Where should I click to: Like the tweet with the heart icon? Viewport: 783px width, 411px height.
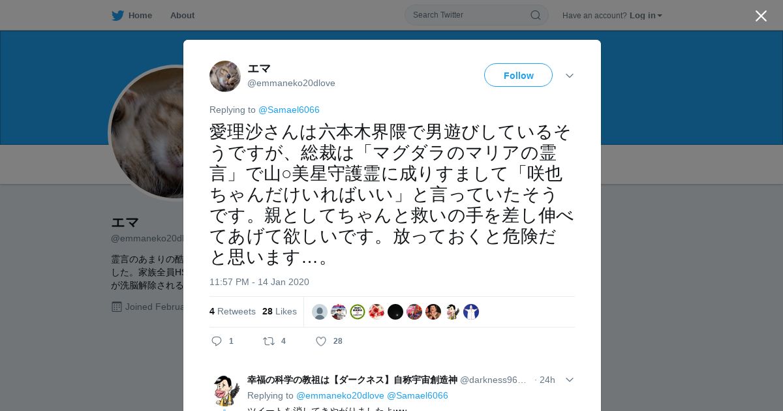pos(321,341)
